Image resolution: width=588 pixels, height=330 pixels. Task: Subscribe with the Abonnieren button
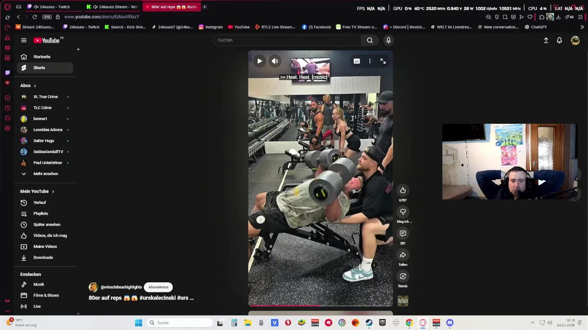point(158,287)
